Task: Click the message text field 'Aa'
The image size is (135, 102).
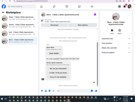Action: pyautogui.click(x=73, y=91)
